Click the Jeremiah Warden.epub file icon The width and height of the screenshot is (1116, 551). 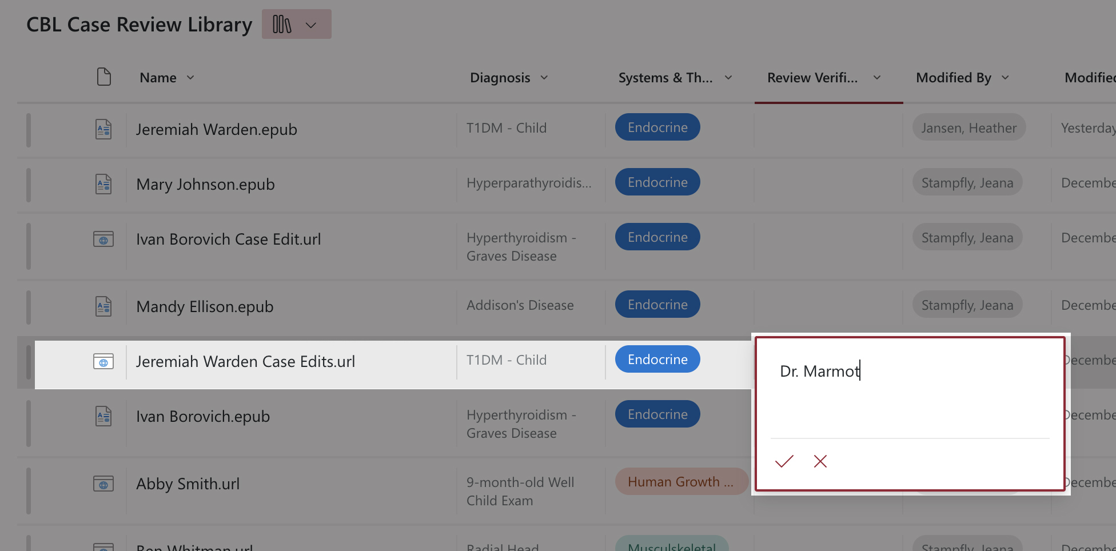pyautogui.click(x=103, y=129)
